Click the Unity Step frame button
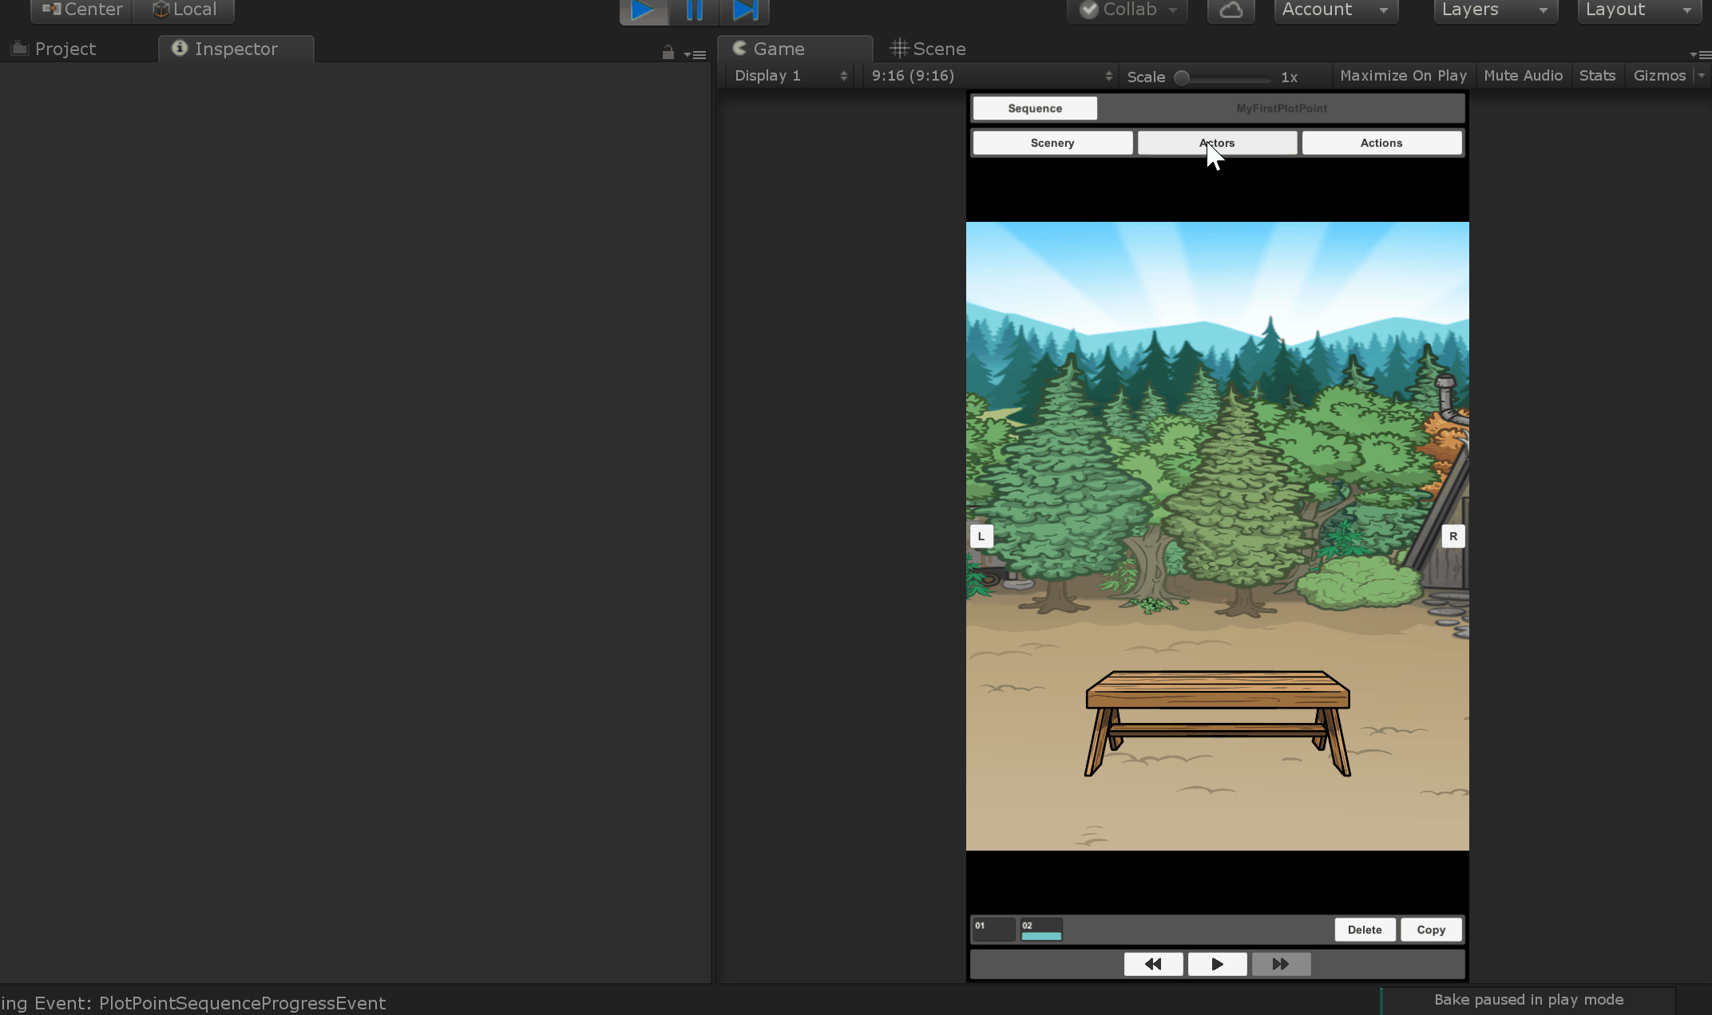 [x=745, y=10]
